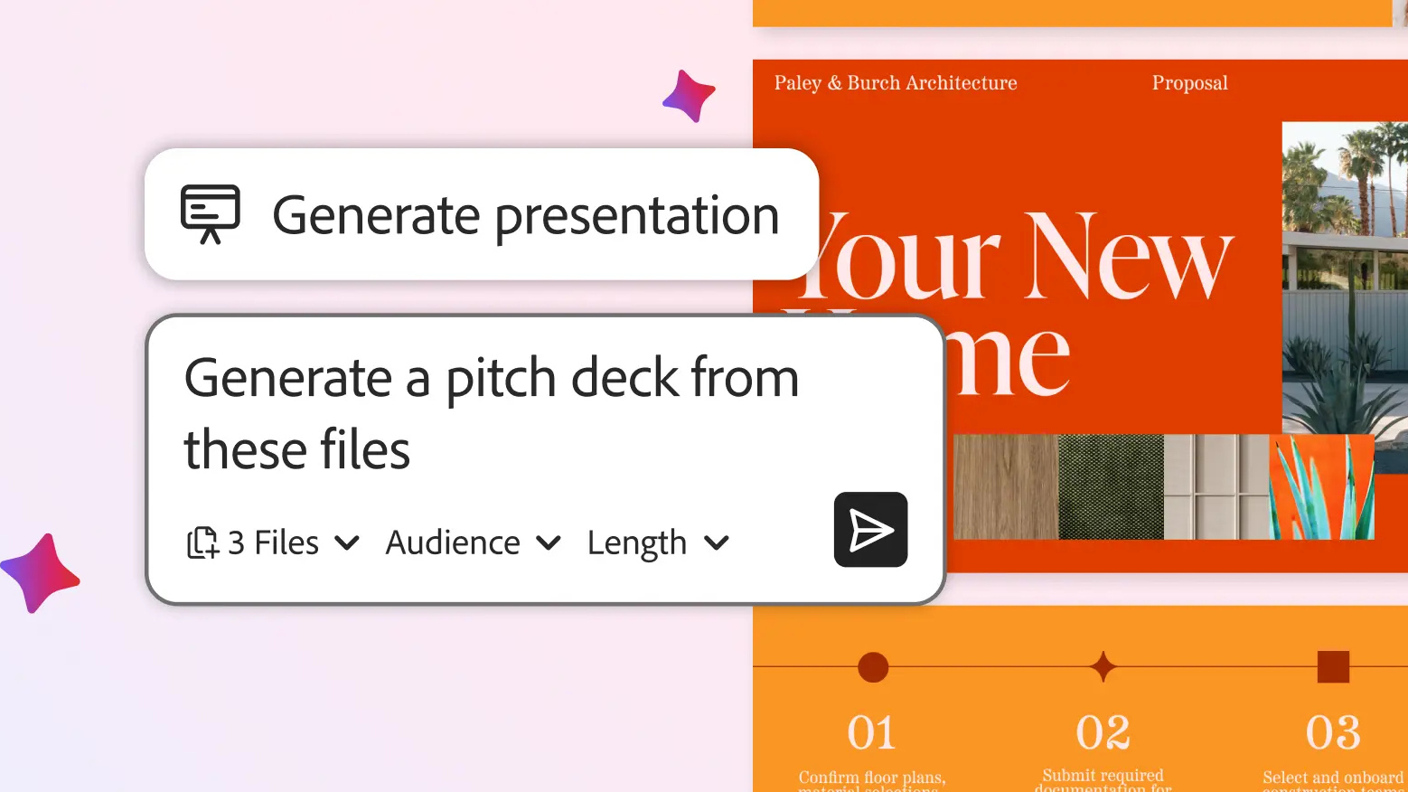Click the large sparkle star at left edge
This screenshot has width=1408, height=792.
tap(41, 574)
